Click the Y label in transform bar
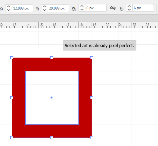This screenshot has width=158, height=146. (37, 8)
